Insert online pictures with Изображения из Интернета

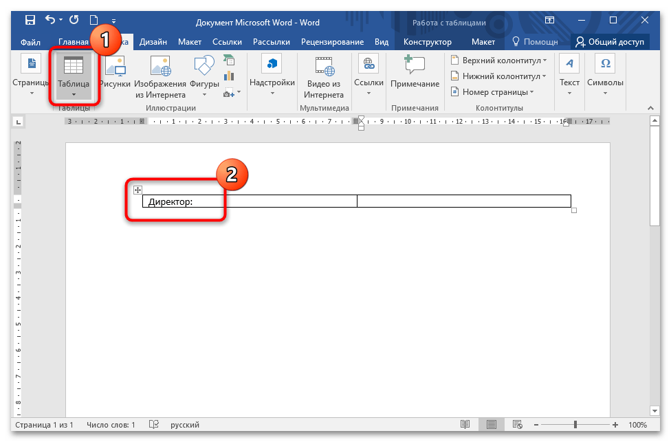click(160, 77)
